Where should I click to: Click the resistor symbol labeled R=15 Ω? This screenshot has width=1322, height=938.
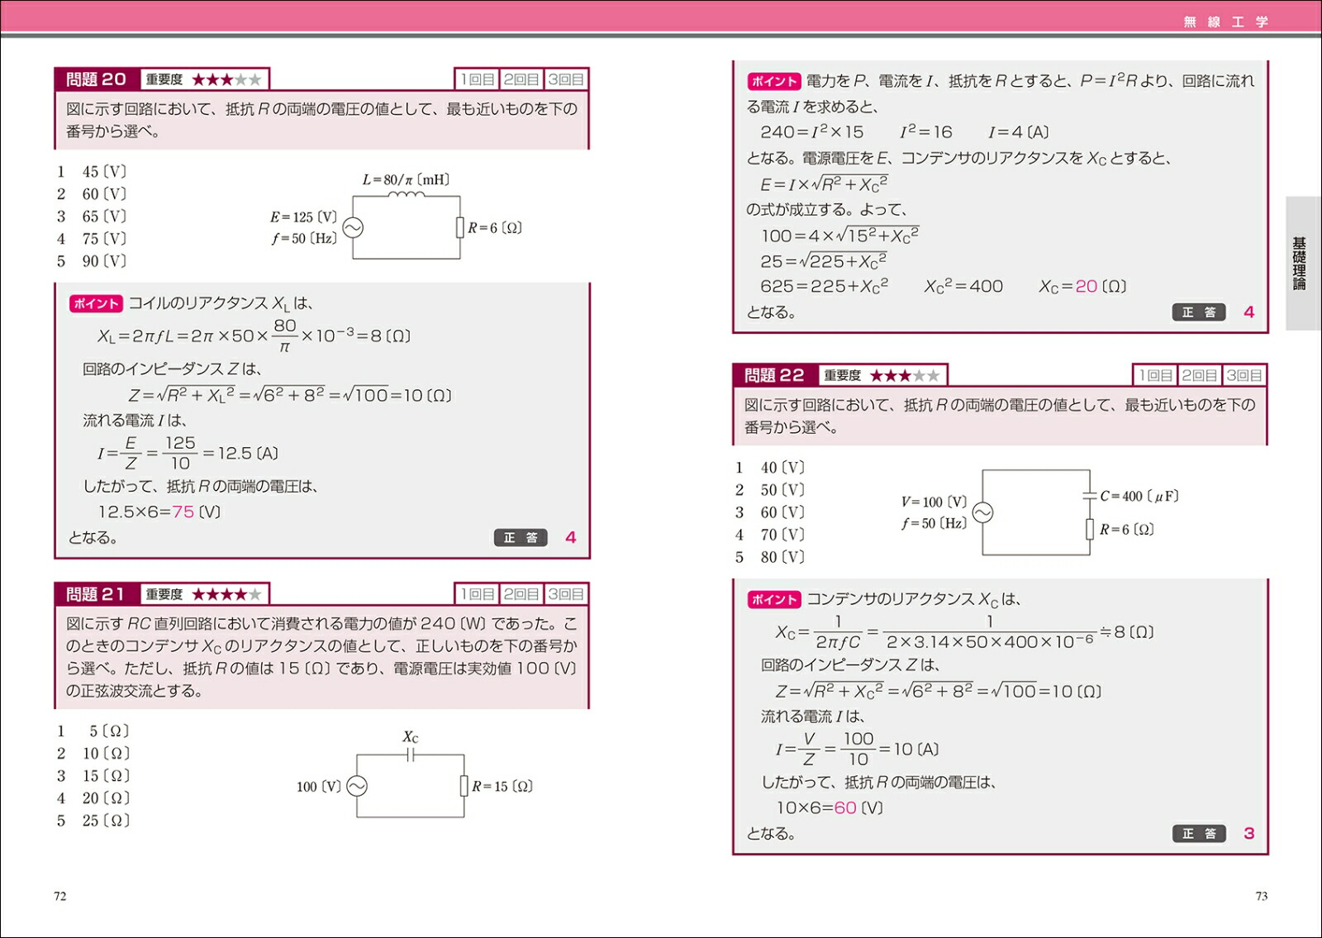tap(464, 786)
